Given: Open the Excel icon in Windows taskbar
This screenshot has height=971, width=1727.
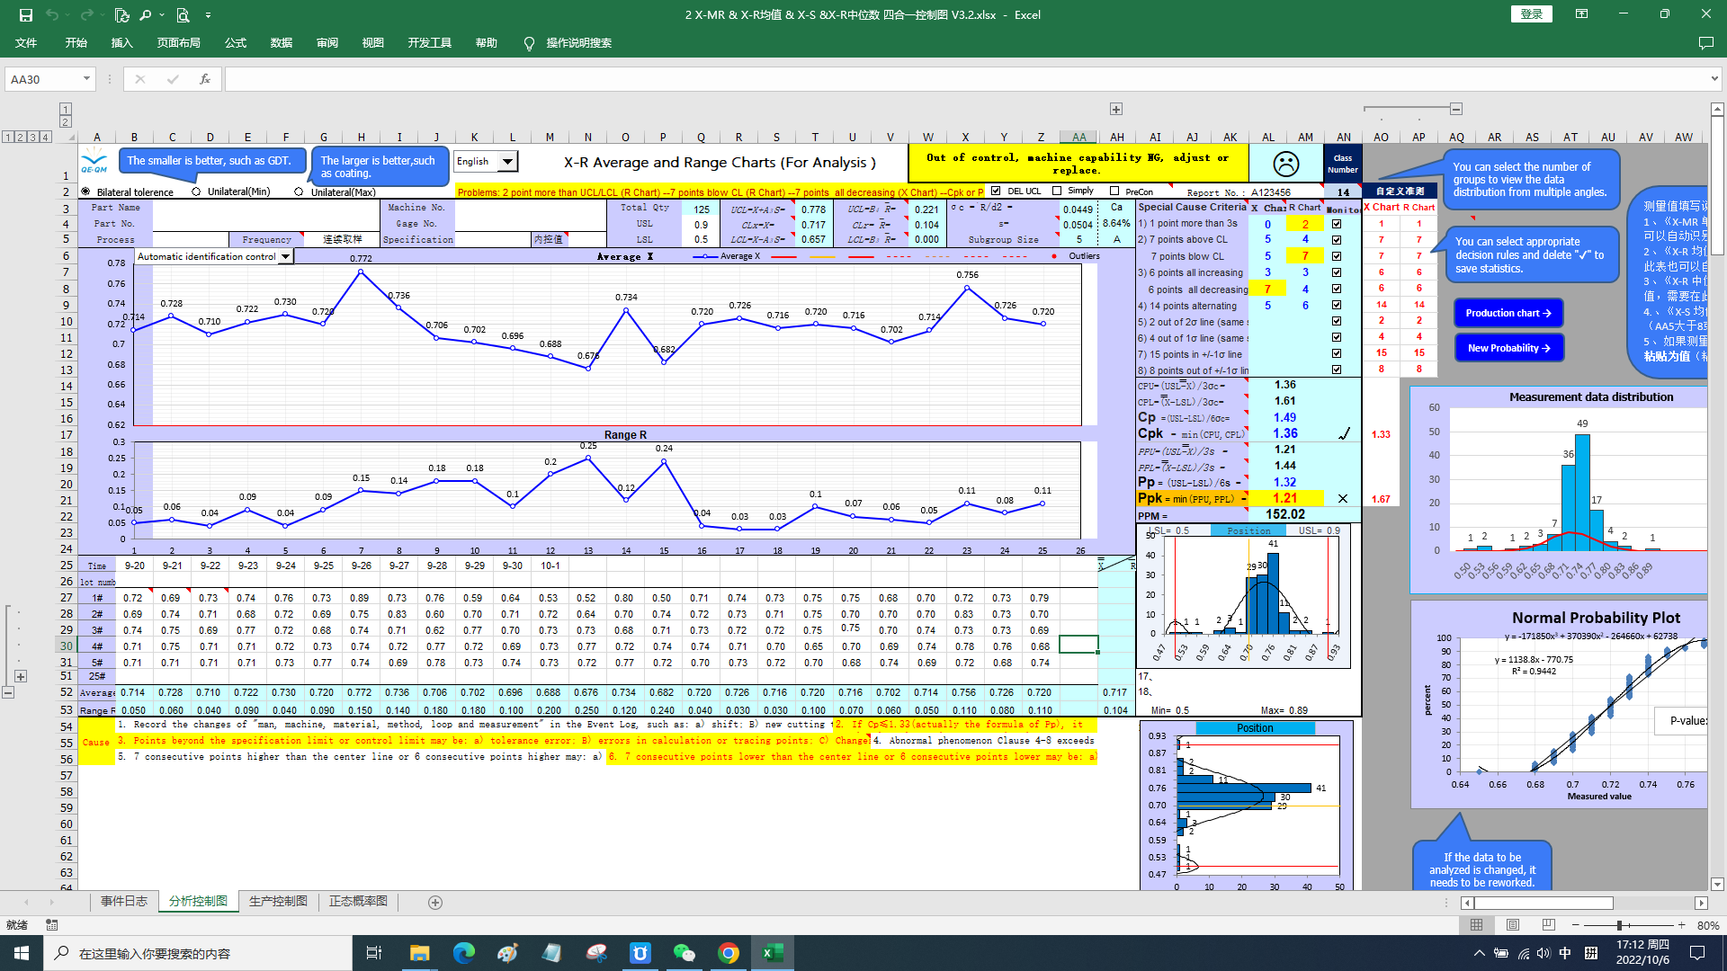Looking at the screenshot, I should click(x=773, y=953).
